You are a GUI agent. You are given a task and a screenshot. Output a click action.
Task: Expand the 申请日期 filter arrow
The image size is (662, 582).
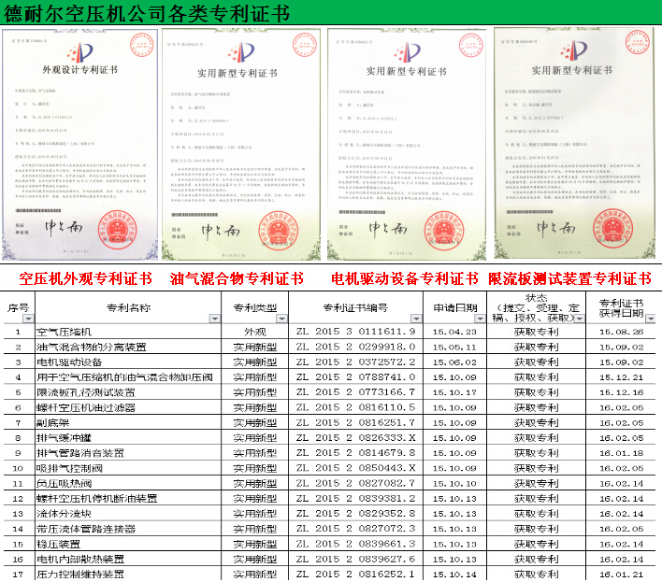480,319
